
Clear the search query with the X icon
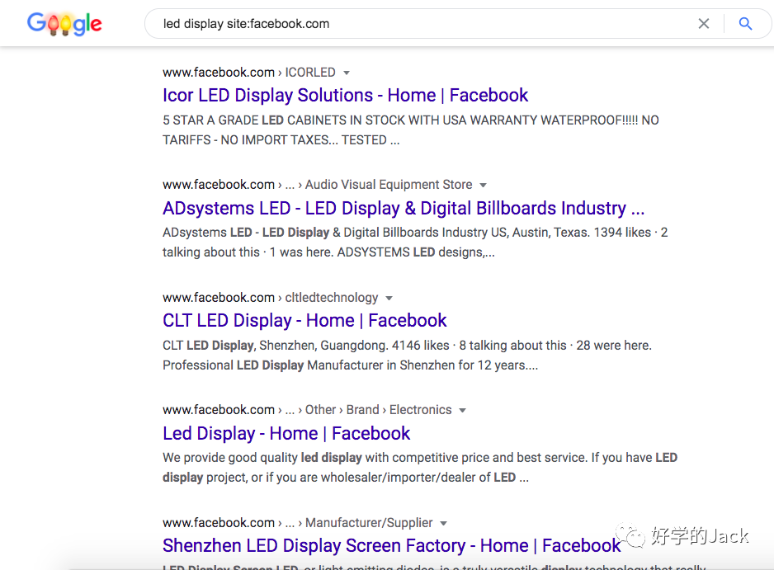pos(704,23)
